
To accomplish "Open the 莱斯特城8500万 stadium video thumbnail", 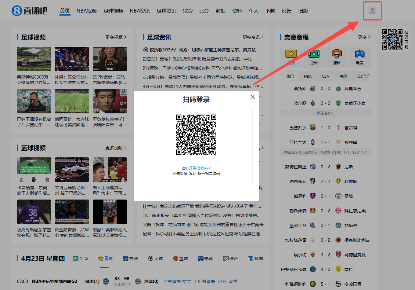I will coord(34,59).
